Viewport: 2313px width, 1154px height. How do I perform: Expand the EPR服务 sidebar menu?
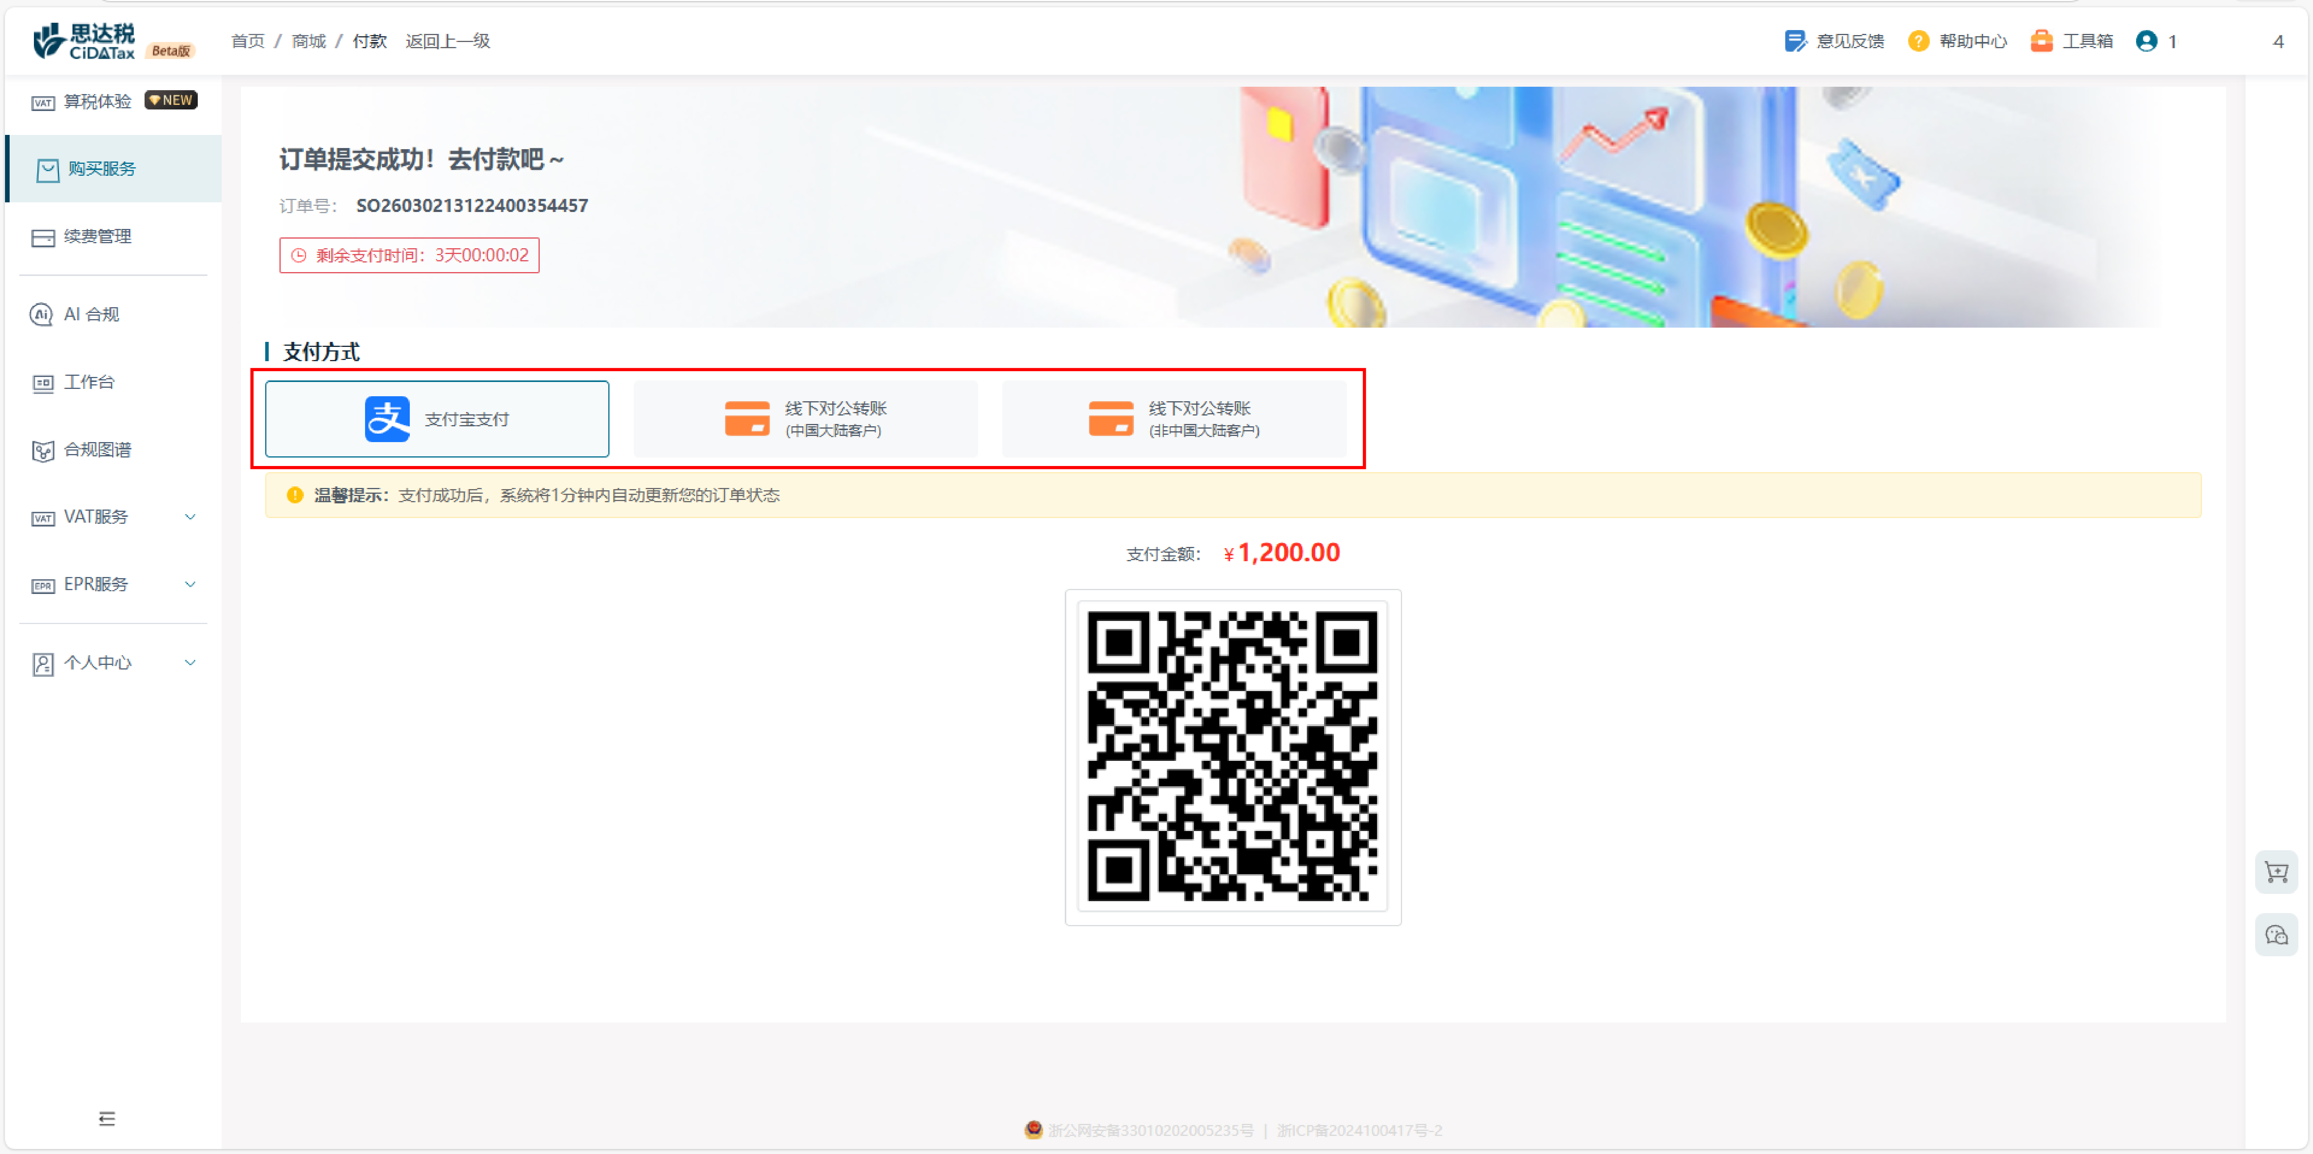(x=112, y=584)
